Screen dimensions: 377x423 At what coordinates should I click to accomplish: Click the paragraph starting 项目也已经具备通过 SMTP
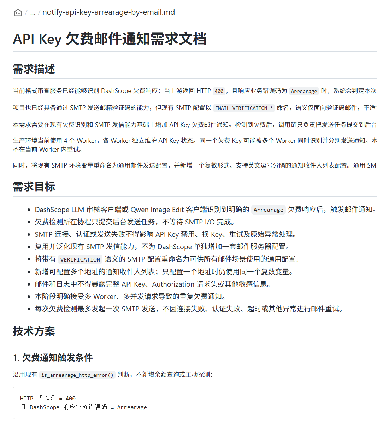pos(195,108)
